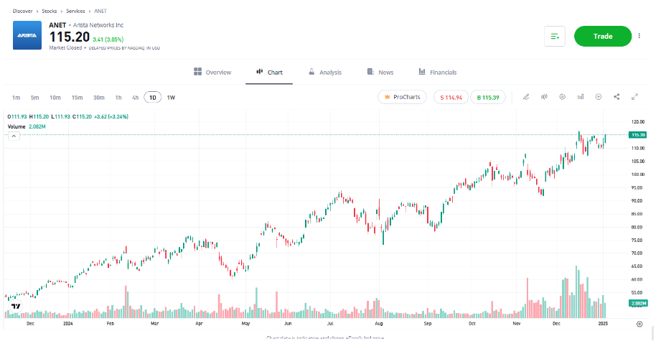The height and width of the screenshot is (354, 666).
Task: Go to Discover breadcrumb
Action: tap(22, 11)
